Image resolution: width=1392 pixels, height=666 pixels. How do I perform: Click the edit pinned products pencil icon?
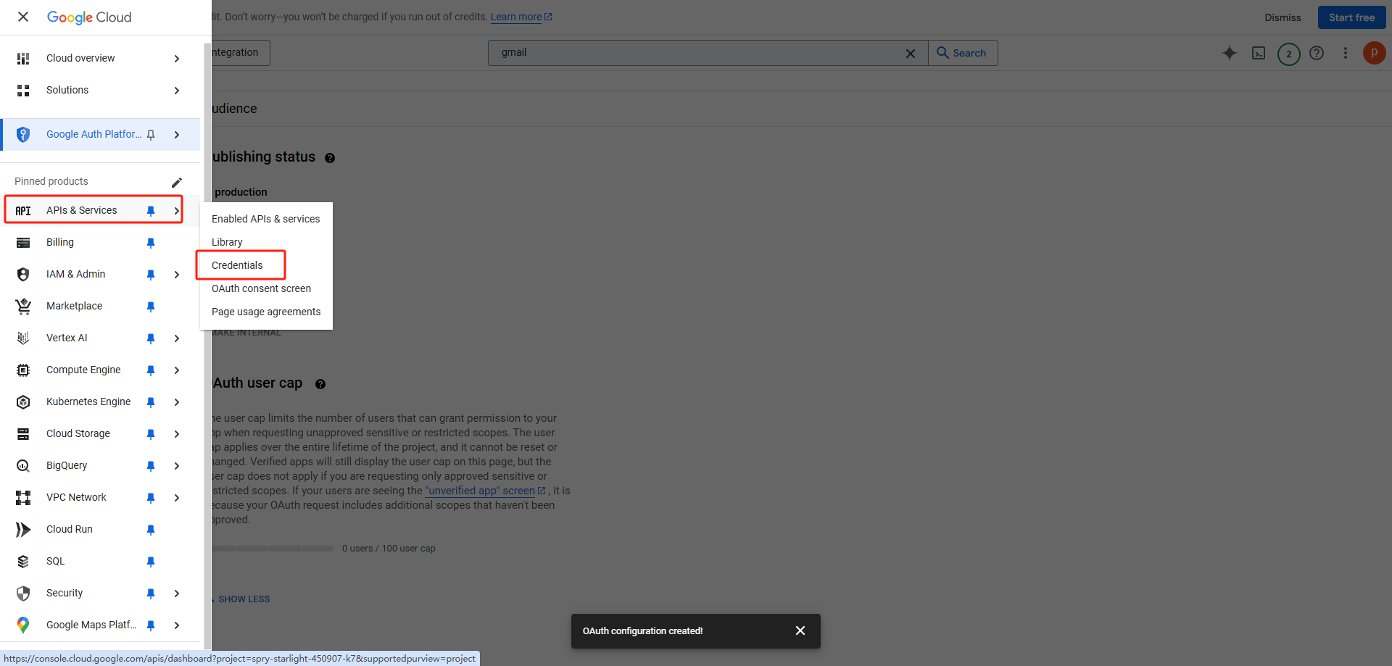pos(176,182)
